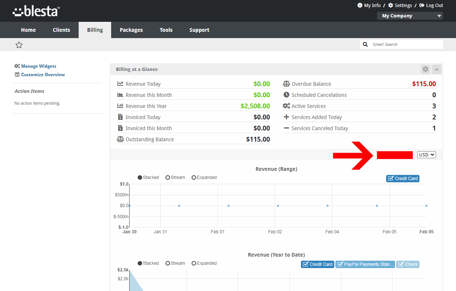Click the Settings gear icon in header
Image resolution: width=456 pixels, height=291 pixels.
pyautogui.click(x=391, y=6)
